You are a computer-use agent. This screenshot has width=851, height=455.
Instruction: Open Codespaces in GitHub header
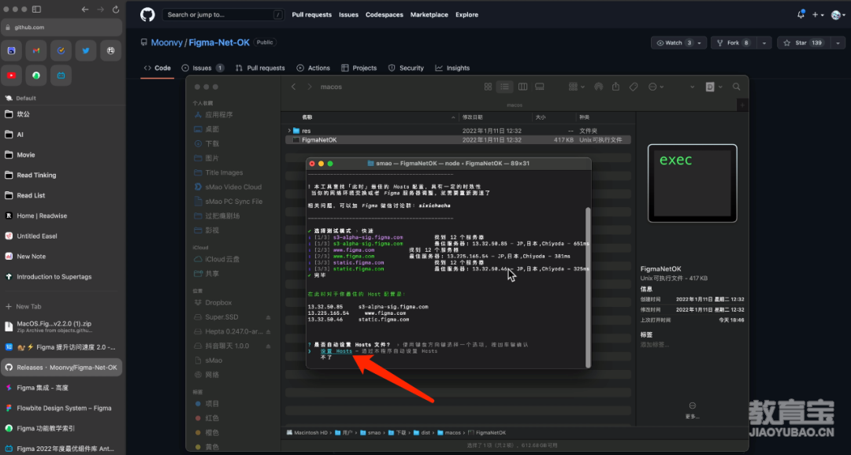tap(385, 15)
